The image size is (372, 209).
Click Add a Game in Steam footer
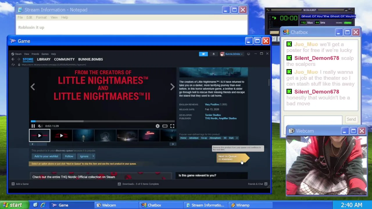pos(20,184)
